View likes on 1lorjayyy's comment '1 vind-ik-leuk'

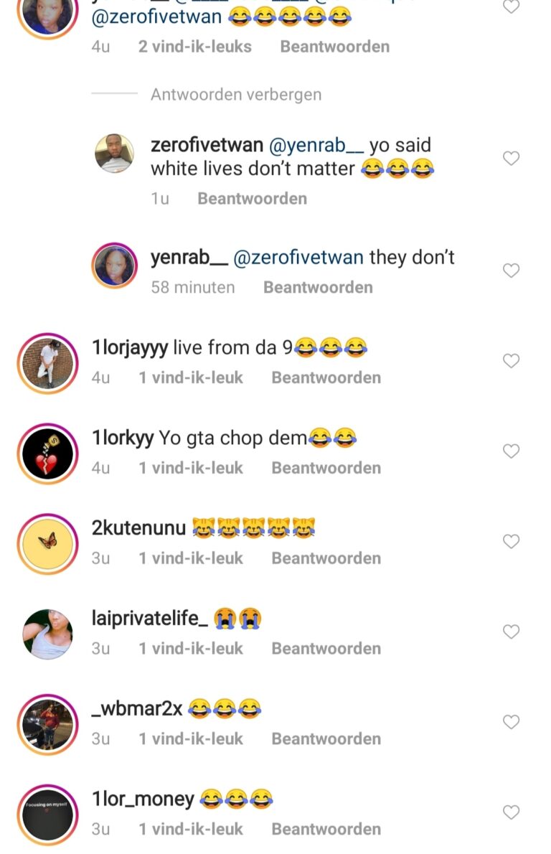191,378
